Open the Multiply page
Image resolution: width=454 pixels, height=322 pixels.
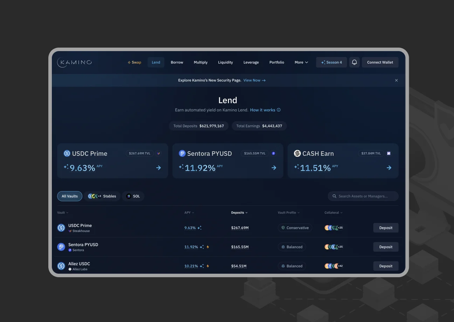coord(201,62)
